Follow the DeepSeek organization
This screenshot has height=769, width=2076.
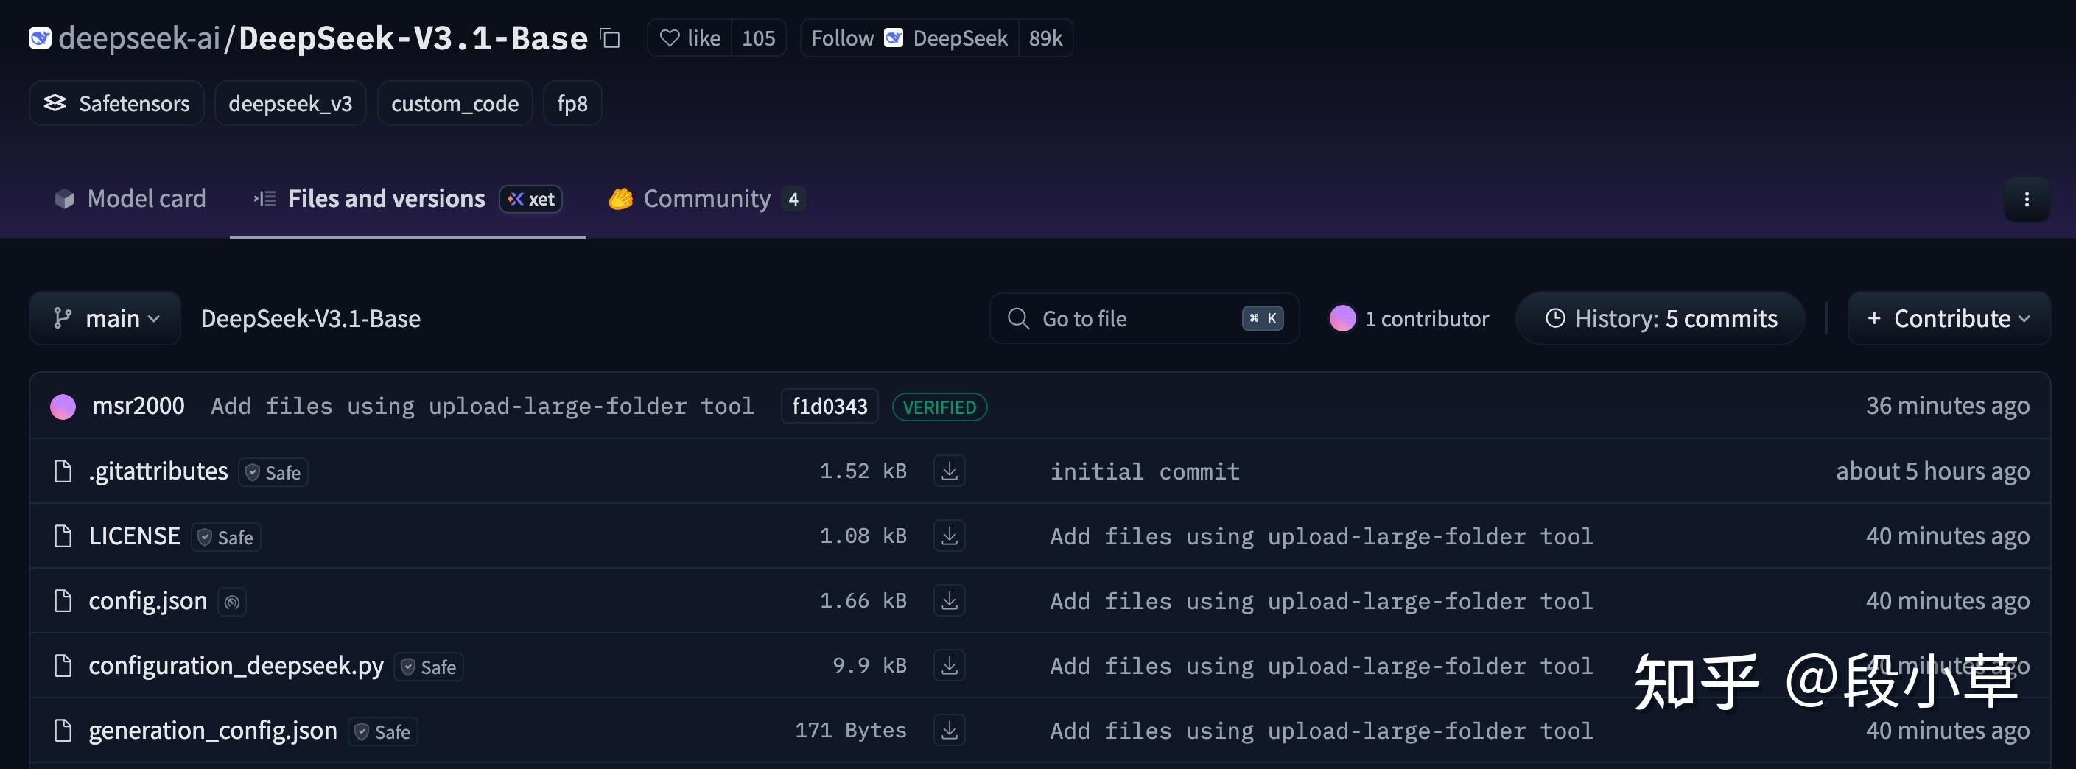(909, 38)
